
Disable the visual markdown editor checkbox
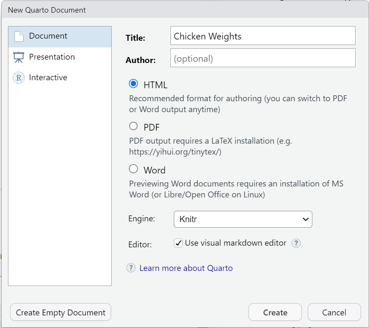pos(179,243)
